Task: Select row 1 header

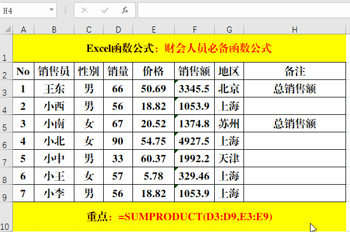Action: (x=6, y=48)
